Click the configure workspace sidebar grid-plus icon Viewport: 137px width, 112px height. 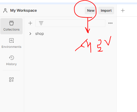11,80
